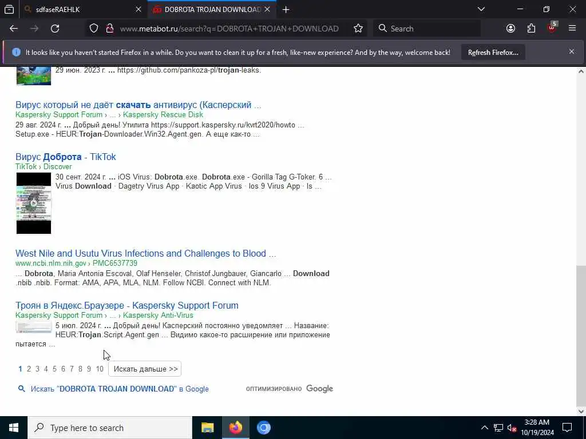Click the github trojan-leaks result thumbnail
The width and height of the screenshot is (586, 439).
tap(34, 76)
